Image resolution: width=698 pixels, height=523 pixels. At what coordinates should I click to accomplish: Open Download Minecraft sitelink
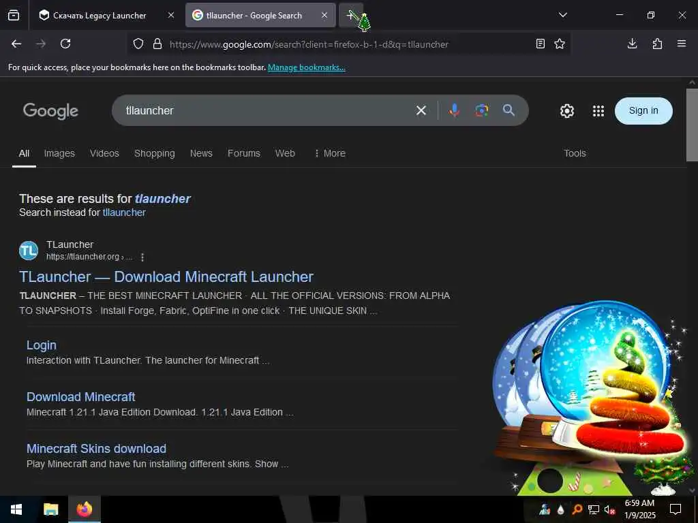81,397
